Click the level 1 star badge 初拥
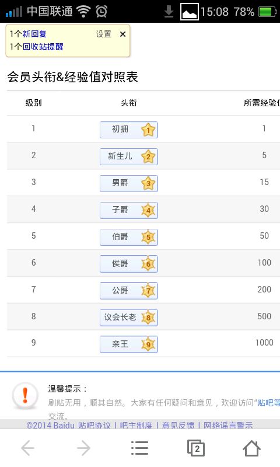Image resolution: width=280 pixels, height=467 pixels. pyautogui.click(x=129, y=130)
